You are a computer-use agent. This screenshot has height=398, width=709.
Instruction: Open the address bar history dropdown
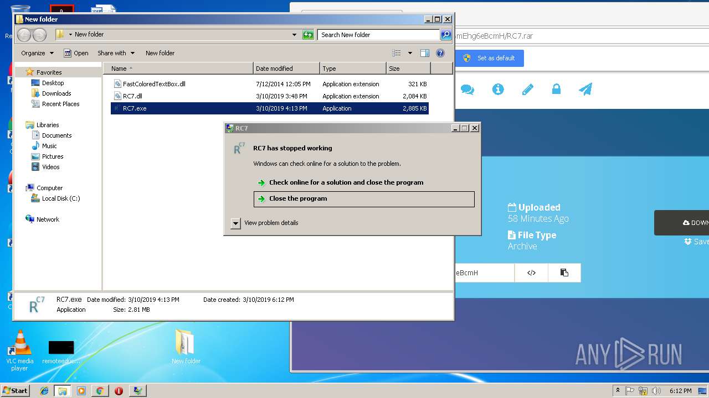(x=294, y=35)
